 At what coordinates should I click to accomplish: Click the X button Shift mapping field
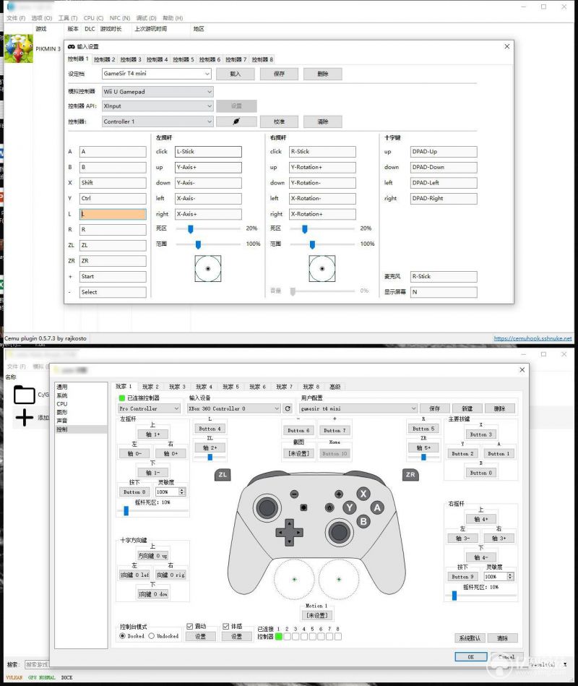click(x=113, y=182)
